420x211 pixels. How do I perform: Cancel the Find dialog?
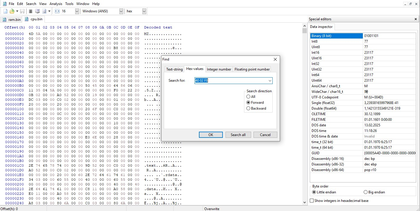coord(265,135)
